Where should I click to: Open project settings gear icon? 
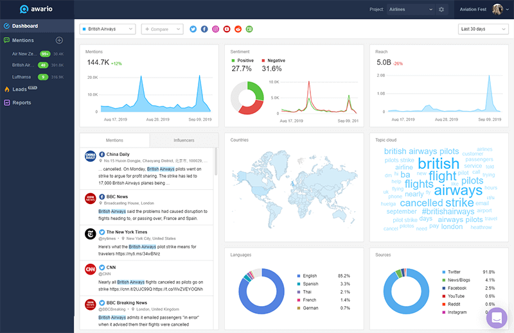tap(441, 10)
